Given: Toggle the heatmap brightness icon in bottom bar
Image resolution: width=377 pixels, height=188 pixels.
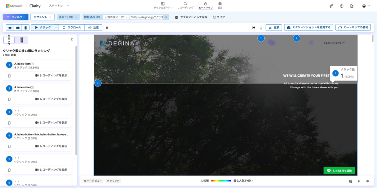Looking at the screenshot, I should [x=359, y=181].
